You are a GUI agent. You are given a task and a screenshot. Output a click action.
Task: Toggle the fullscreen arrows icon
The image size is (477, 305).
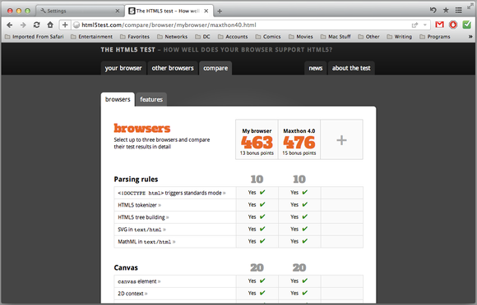click(x=470, y=6)
